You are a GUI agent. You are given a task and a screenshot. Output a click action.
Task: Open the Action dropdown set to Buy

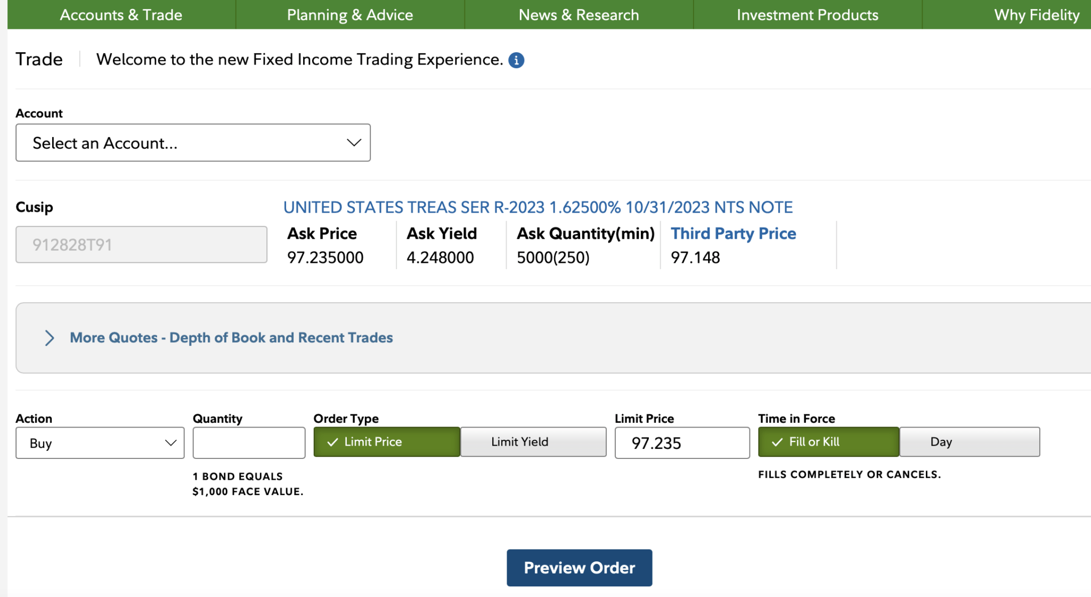100,443
